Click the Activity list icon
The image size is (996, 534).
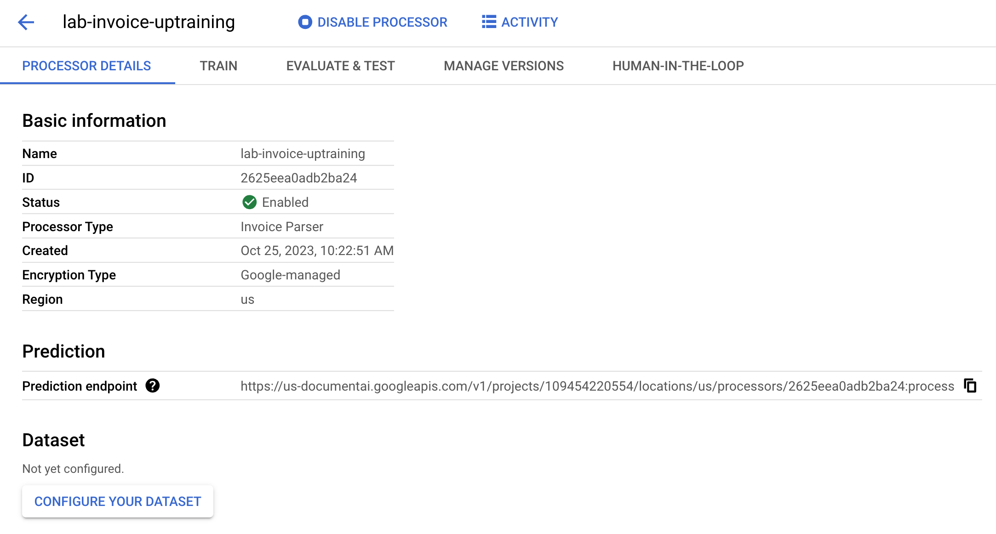pyautogui.click(x=489, y=22)
